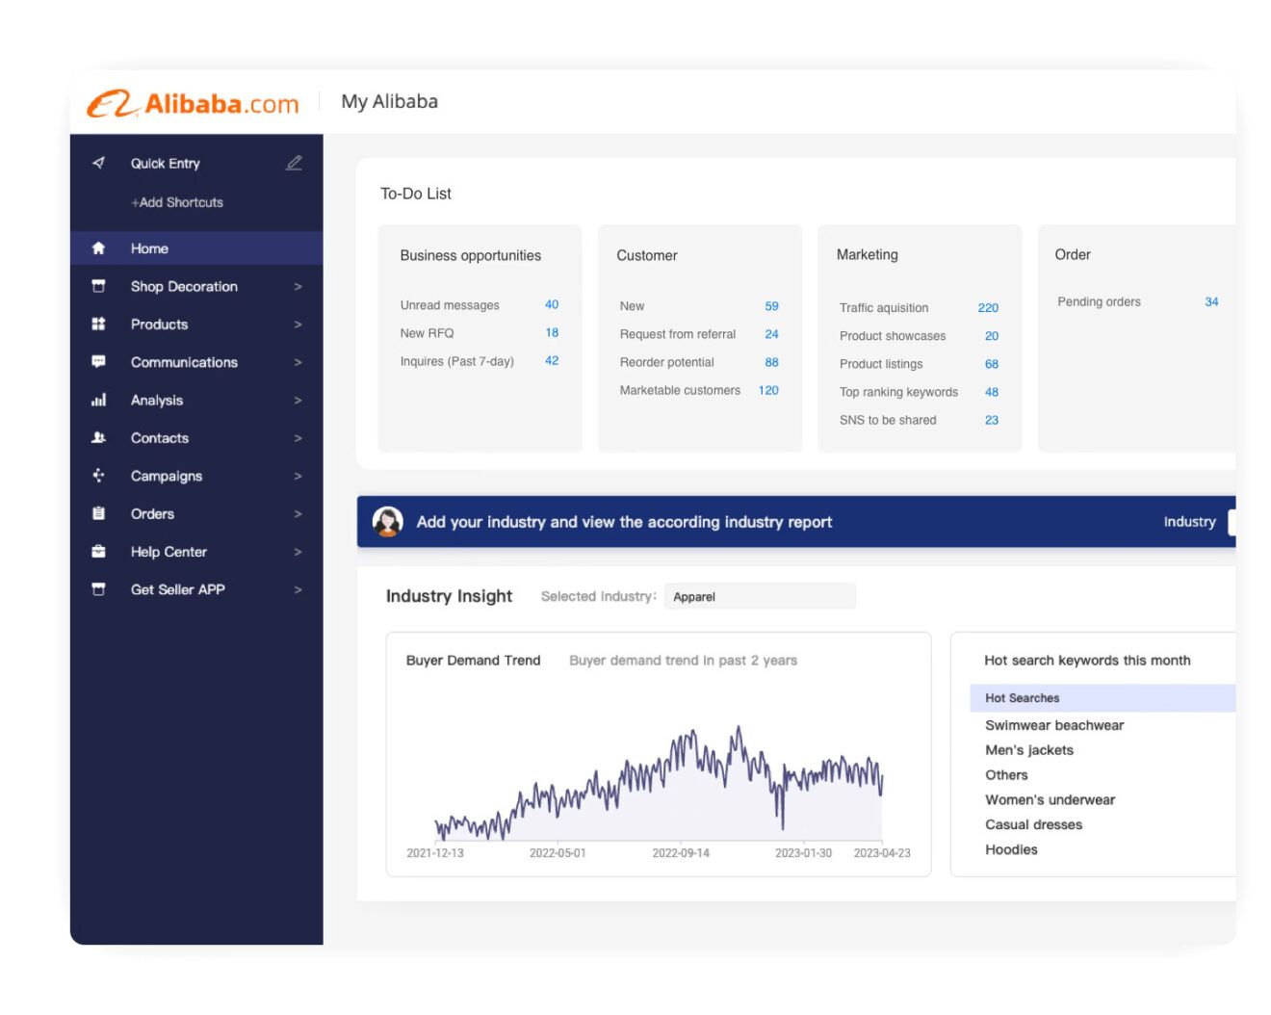Click the Alibaba.com logo
This screenshot has height=1015, width=1271.
(x=193, y=103)
